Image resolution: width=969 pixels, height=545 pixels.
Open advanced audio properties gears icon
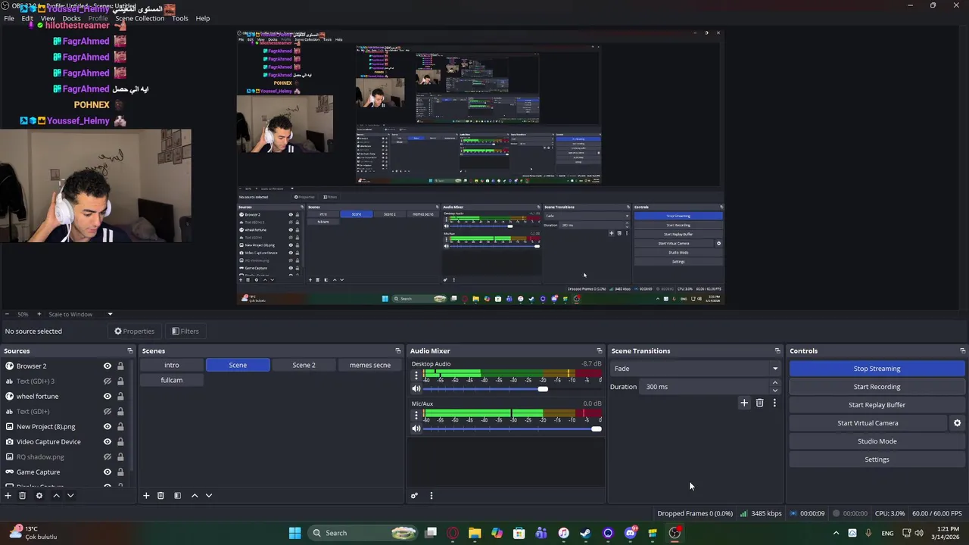(414, 496)
